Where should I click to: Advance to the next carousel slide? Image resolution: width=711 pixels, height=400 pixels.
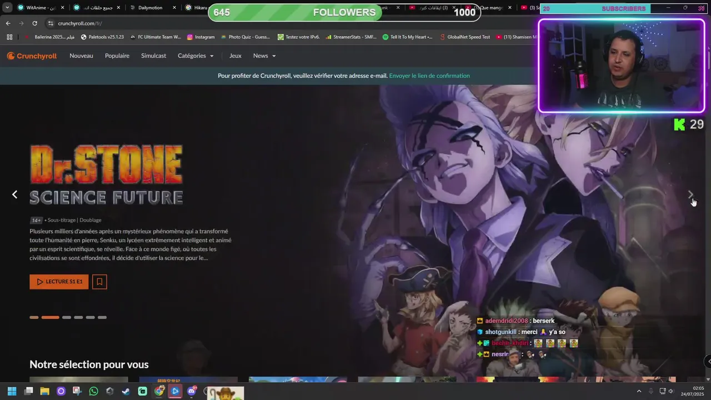(690, 194)
